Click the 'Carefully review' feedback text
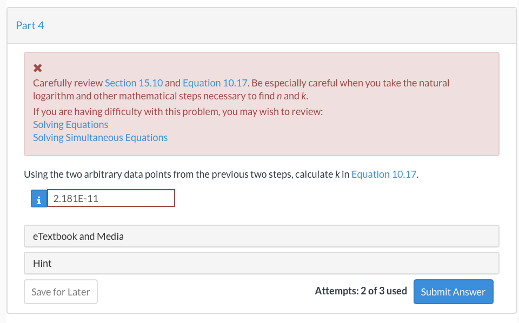Screen dimensions: 519x323 [x=68, y=83]
